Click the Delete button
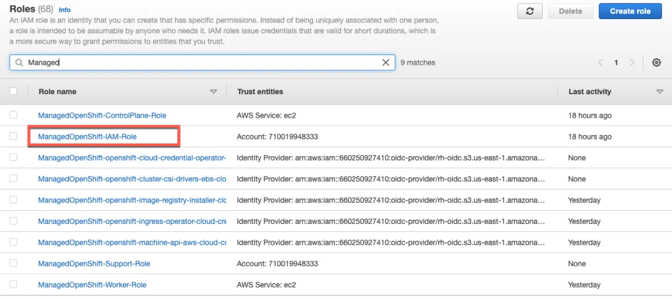 pos(570,11)
